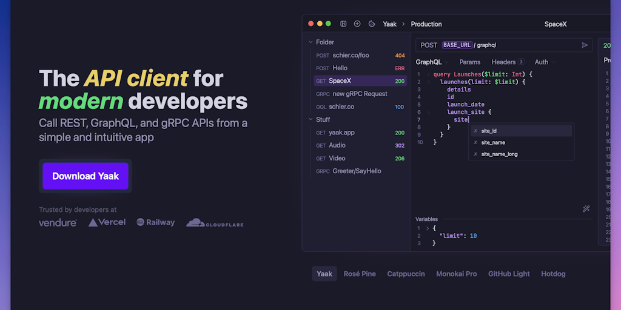Open the GET Video request

tap(360, 158)
